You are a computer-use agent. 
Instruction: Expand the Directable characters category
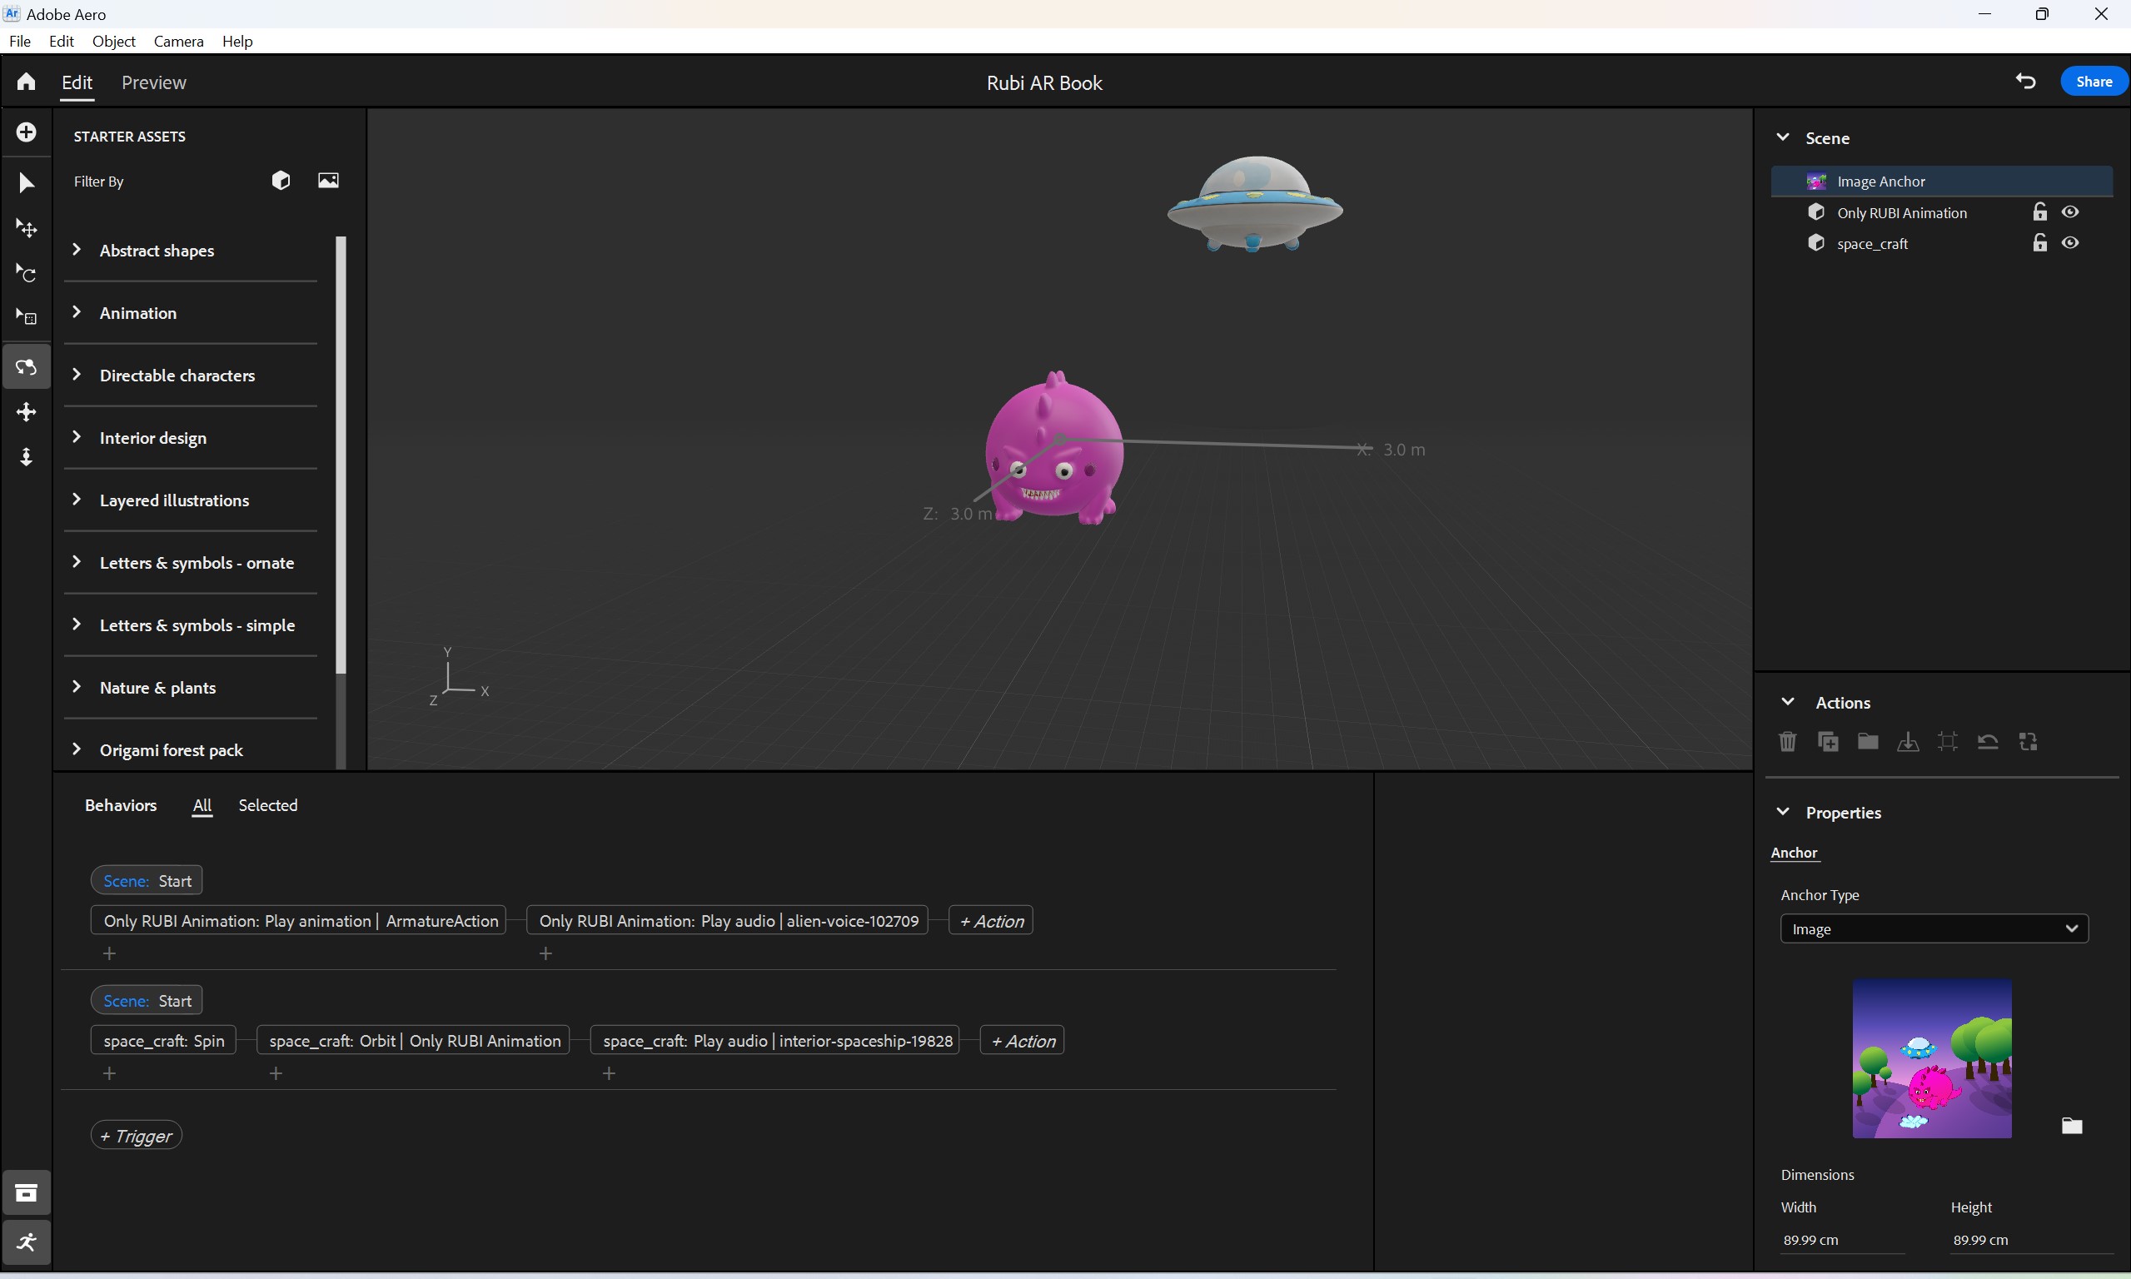79,373
